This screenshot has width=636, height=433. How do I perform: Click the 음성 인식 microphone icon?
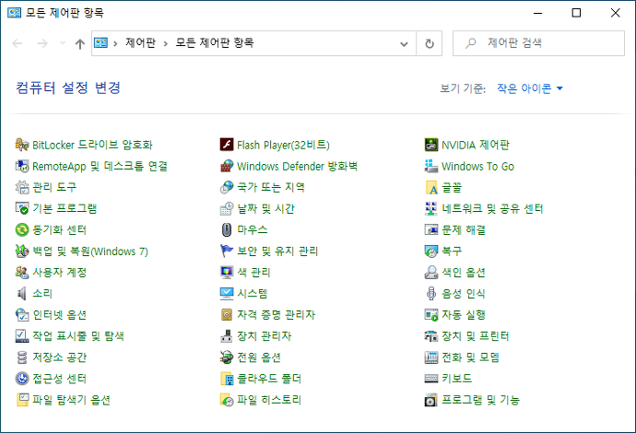(431, 294)
